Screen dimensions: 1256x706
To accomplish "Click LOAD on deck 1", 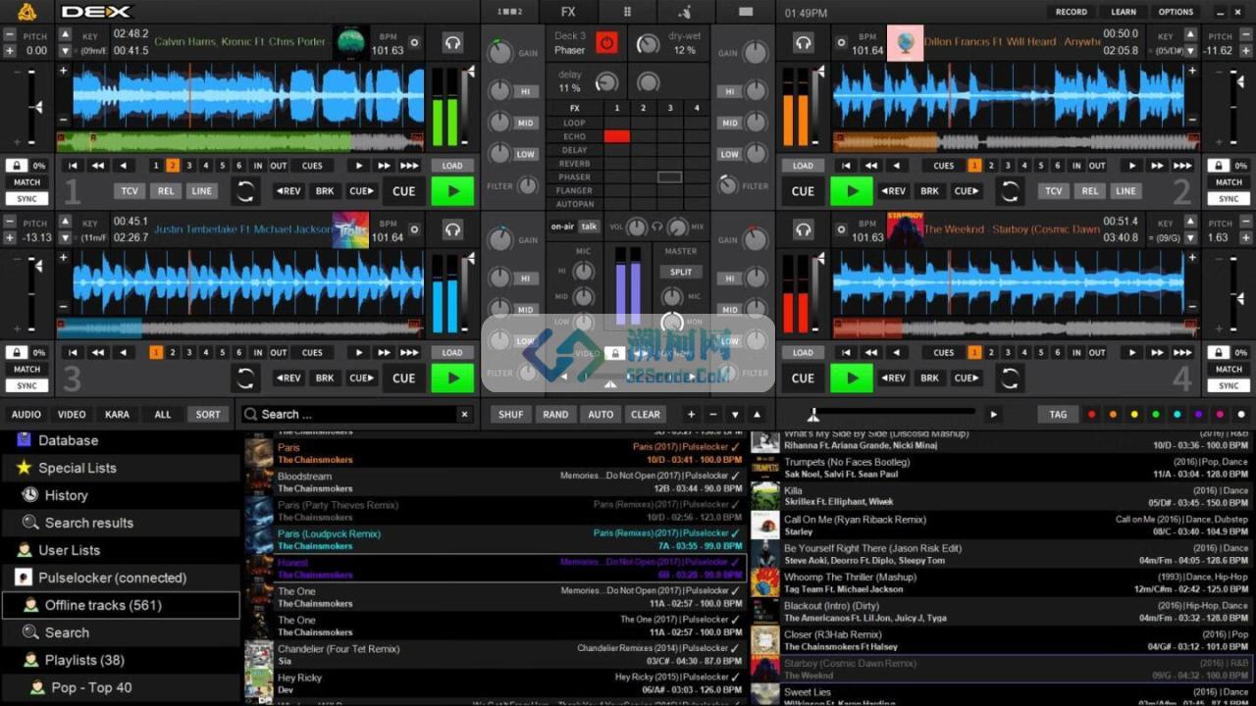I will pyautogui.click(x=452, y=166).
